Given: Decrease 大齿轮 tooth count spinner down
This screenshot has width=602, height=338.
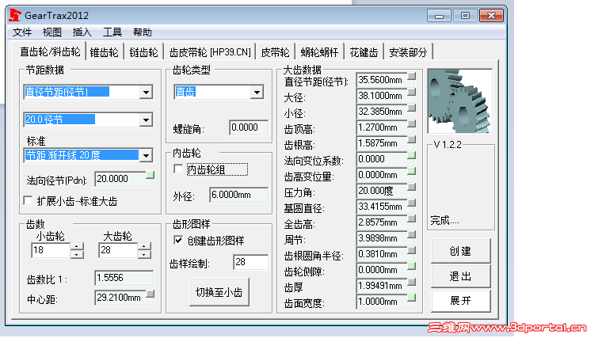Looking at the screenshot, I should point(144,254).
